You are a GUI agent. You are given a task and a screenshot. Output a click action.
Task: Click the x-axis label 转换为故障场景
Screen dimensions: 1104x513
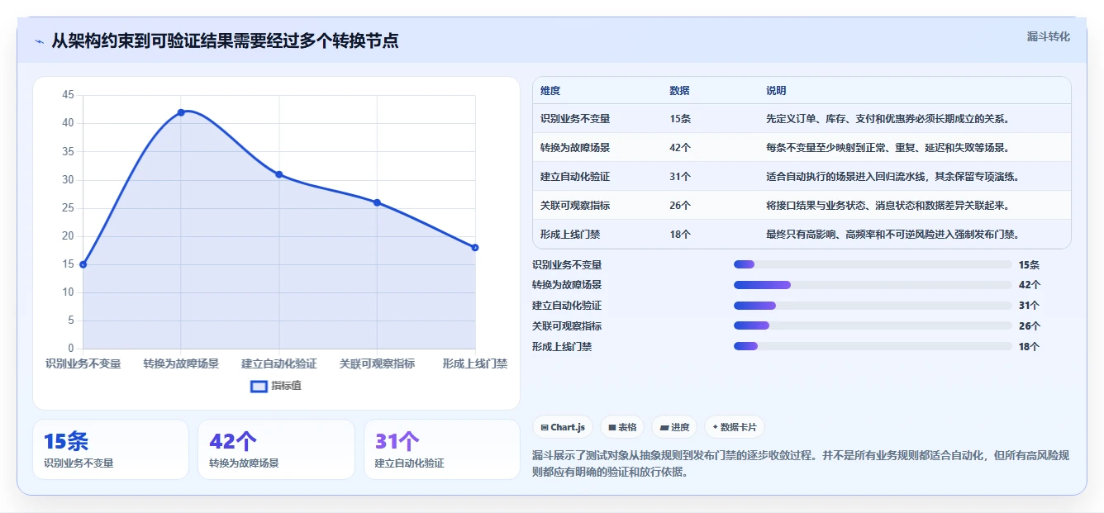click(x=181, y=363)
